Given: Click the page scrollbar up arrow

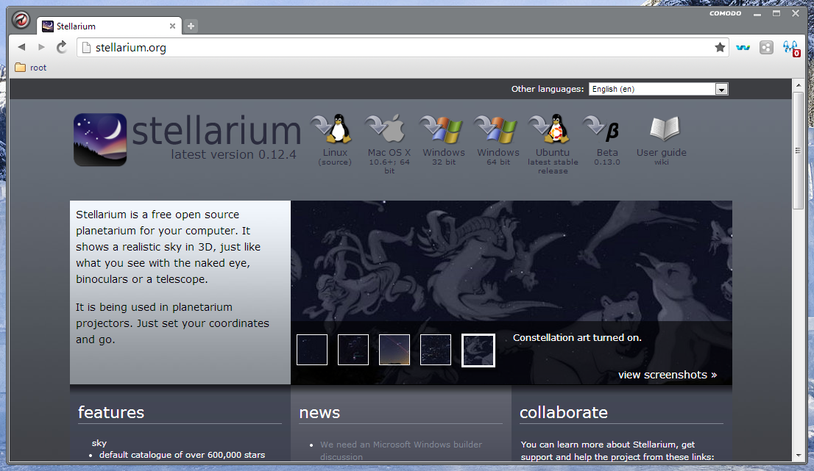Looking at the screenshot, I should click(799, 85).
